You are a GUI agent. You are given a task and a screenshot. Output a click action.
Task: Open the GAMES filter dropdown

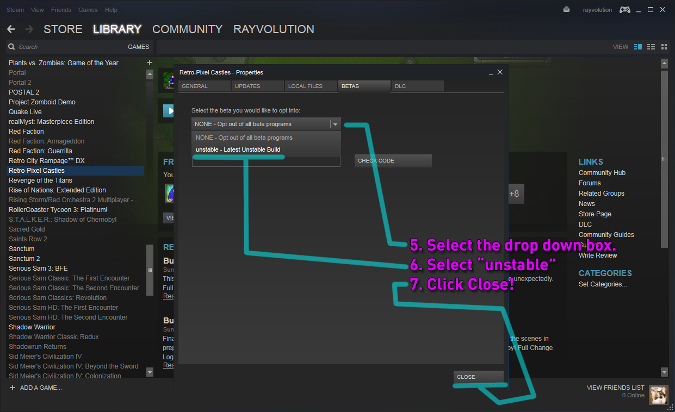tap(139, 47)
